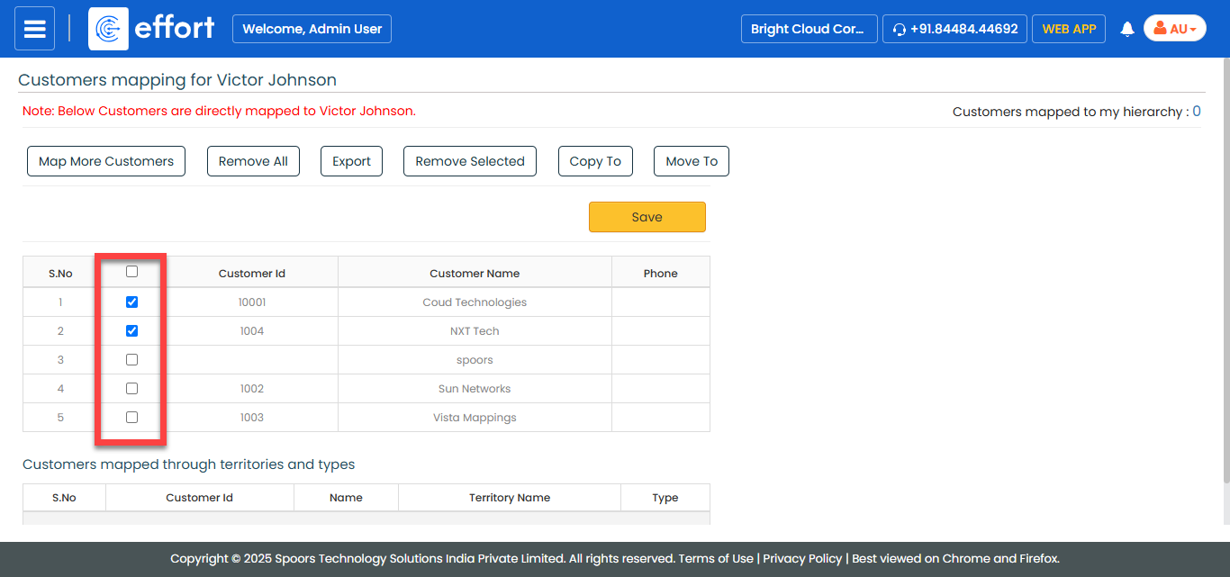Uncheck the Coud Technologies row checkbox
This screenshot has height=577, width=1230.
point(132,302)
